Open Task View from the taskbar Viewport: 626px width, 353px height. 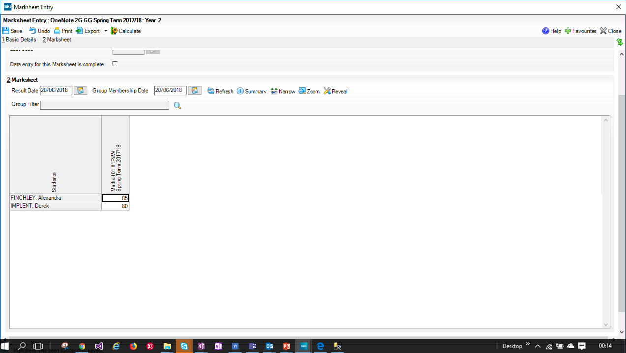point(38,346)
